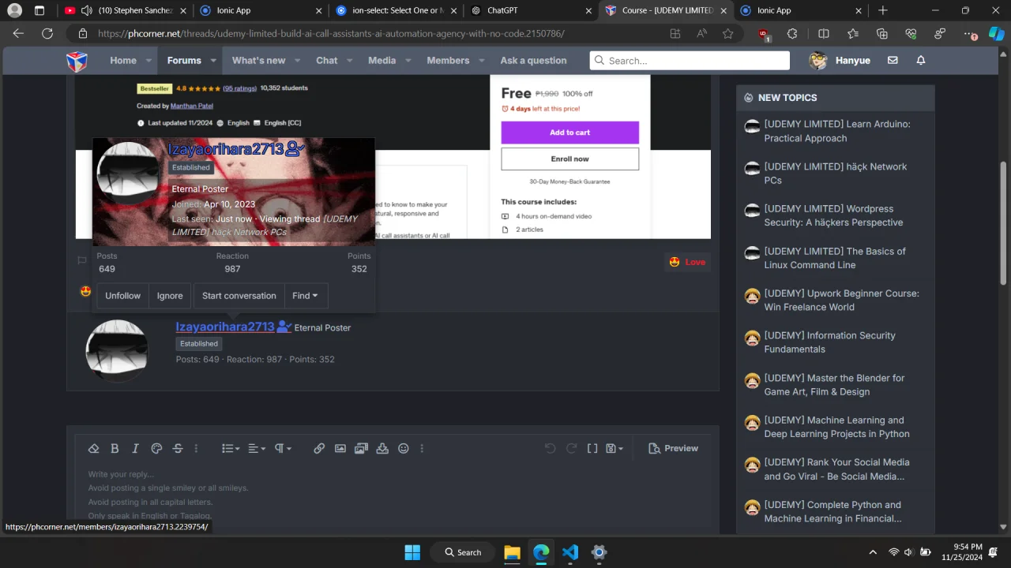Image resolution: width=1011 pixels, height=568 pixels.
Task: Open the drafts save dropdown
Action: click(x=614, y=448)
